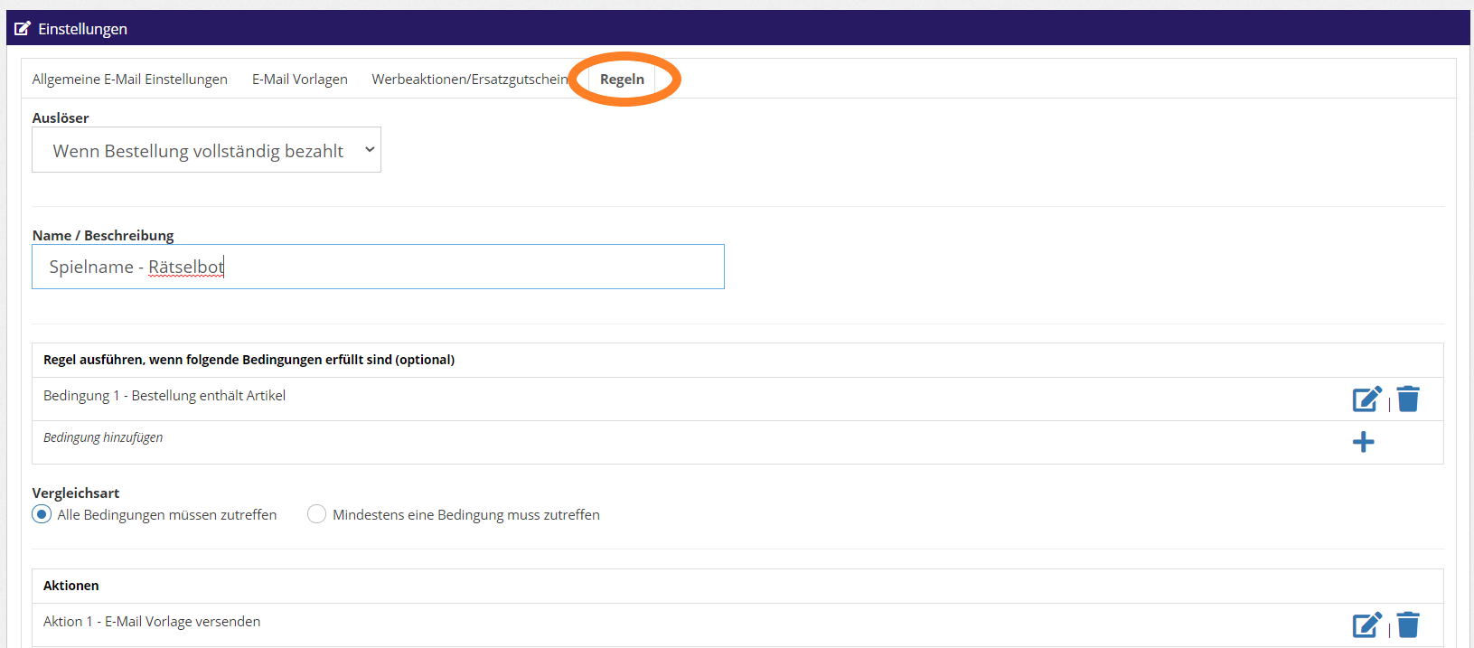Click the 'Name / Beschreibung' label
This screenshot has height=648, width=1474.
click(103, 236)
